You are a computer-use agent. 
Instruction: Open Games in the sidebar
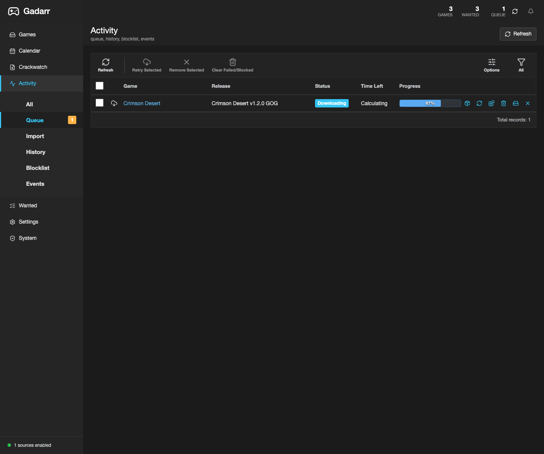[42, 34]
